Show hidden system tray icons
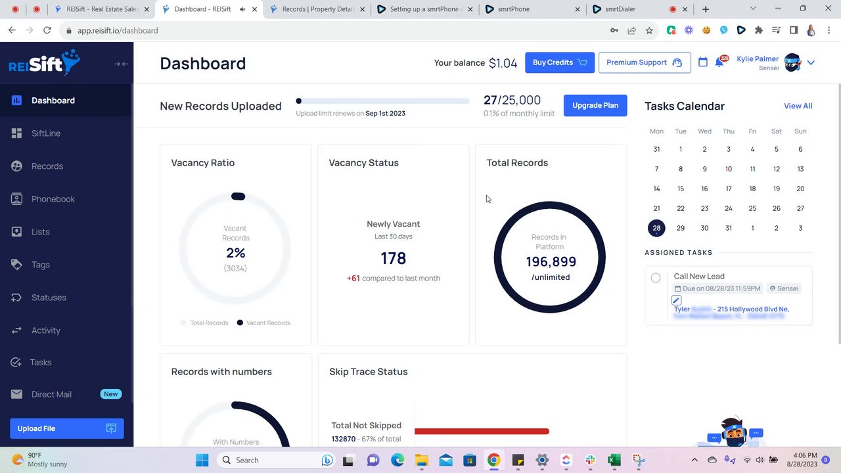The height and width of the screenshot is (473, 841). (x=694, y=460)
